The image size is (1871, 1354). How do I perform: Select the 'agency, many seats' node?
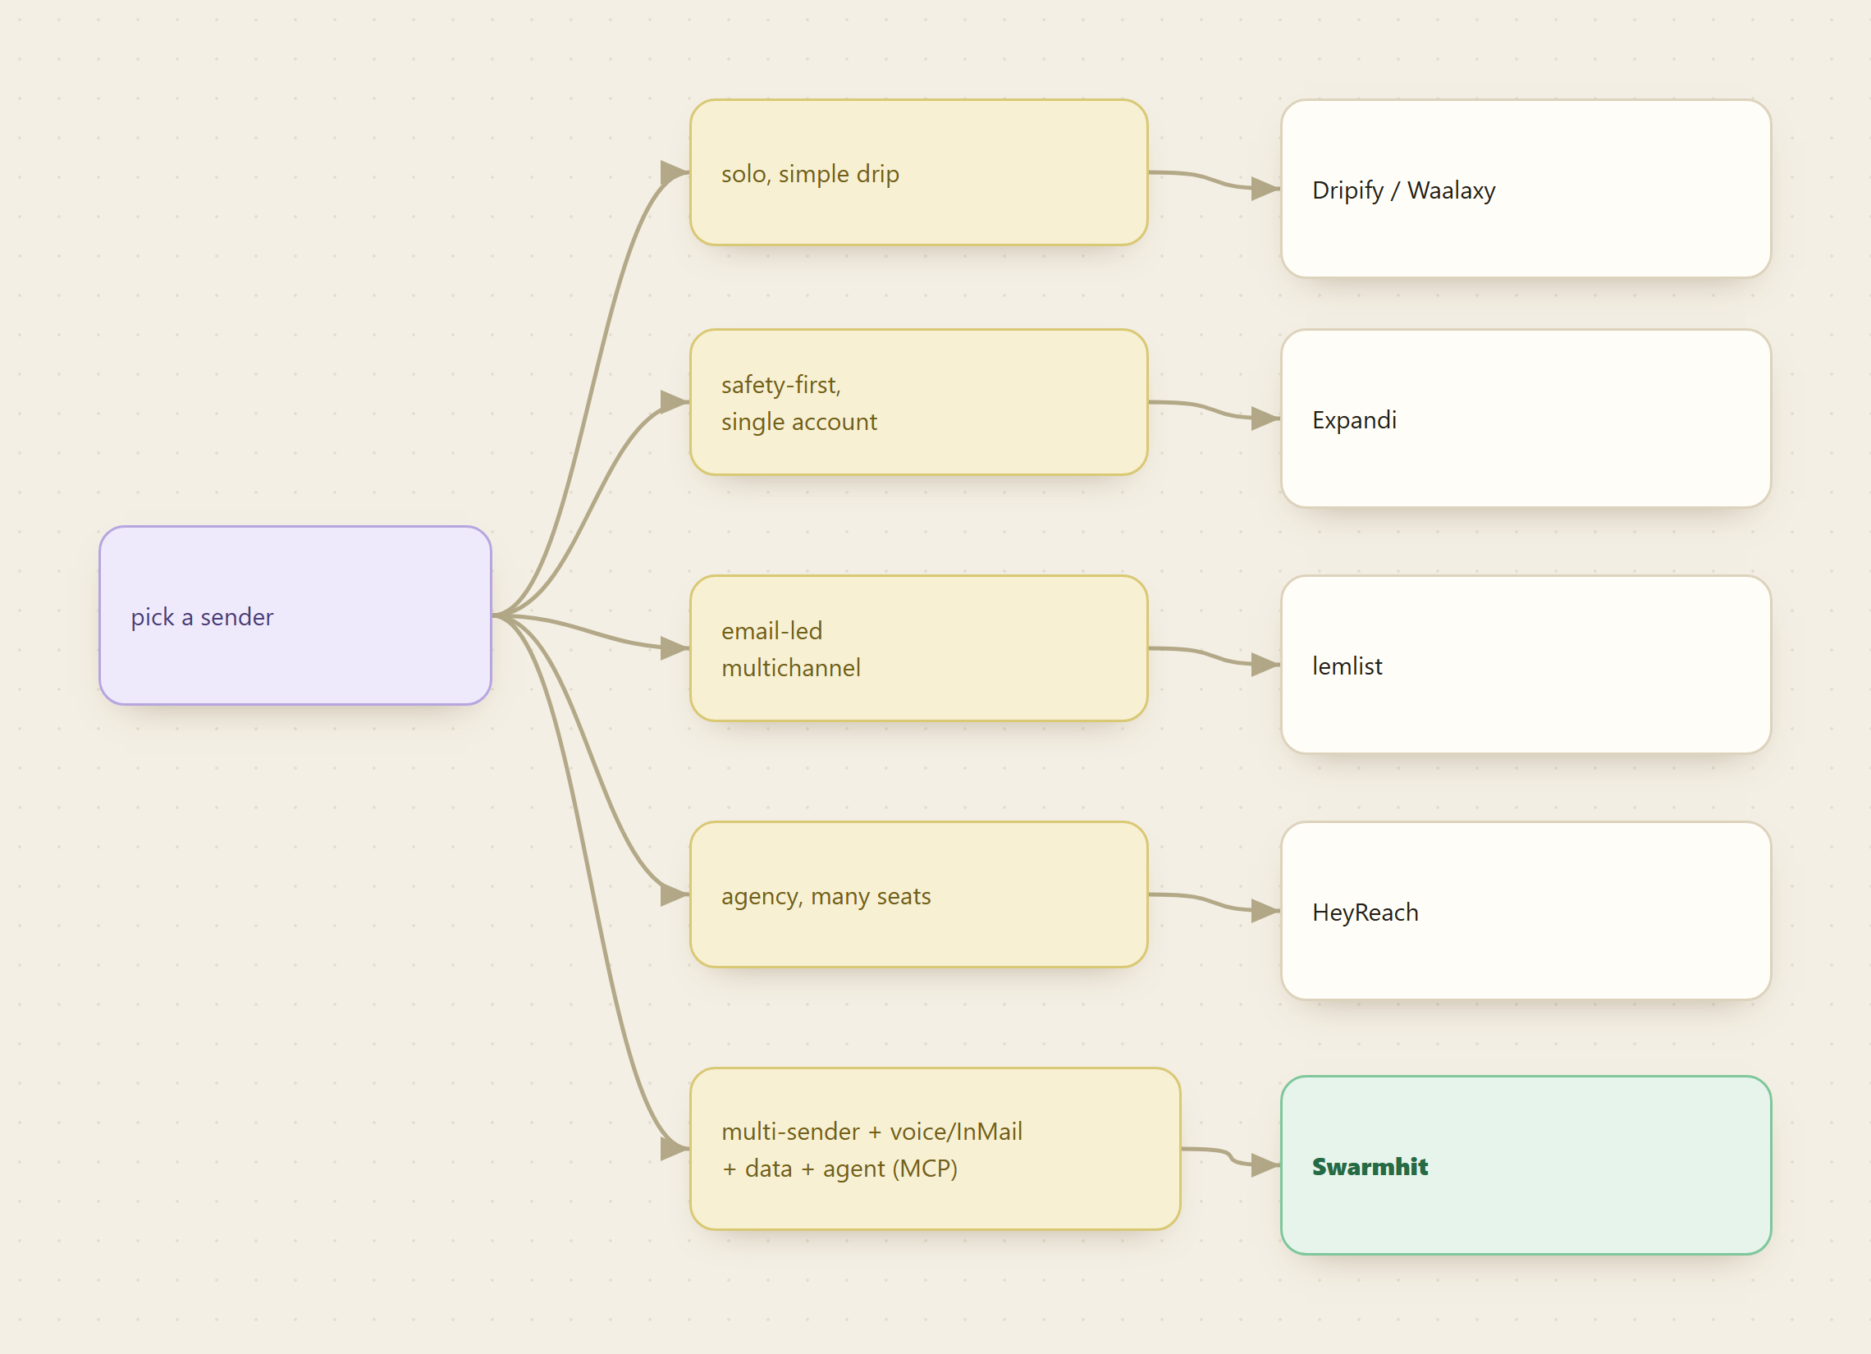click(918, 894)
